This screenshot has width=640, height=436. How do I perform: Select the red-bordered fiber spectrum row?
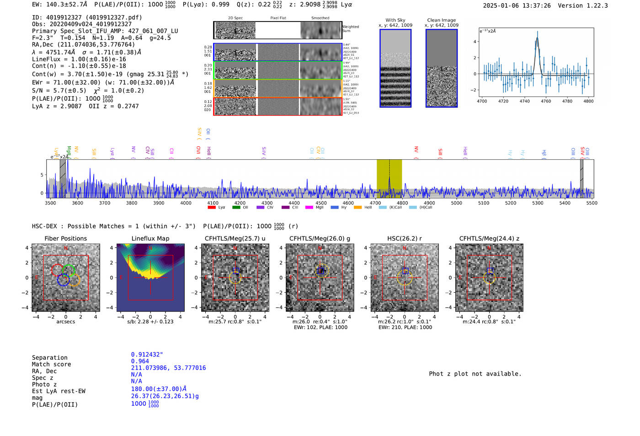[x=278, y=106]
